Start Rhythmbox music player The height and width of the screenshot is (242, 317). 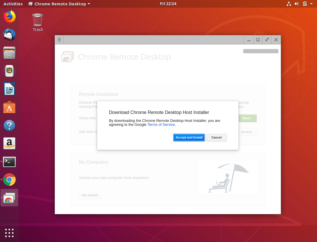coord(9,71)
